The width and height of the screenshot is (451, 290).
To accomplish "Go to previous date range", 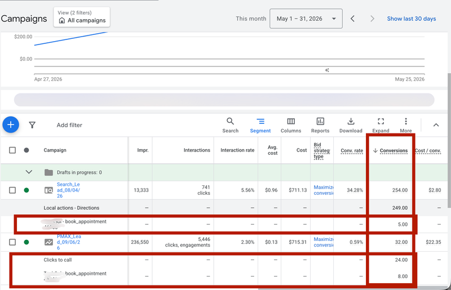I will tap(353, 19).
